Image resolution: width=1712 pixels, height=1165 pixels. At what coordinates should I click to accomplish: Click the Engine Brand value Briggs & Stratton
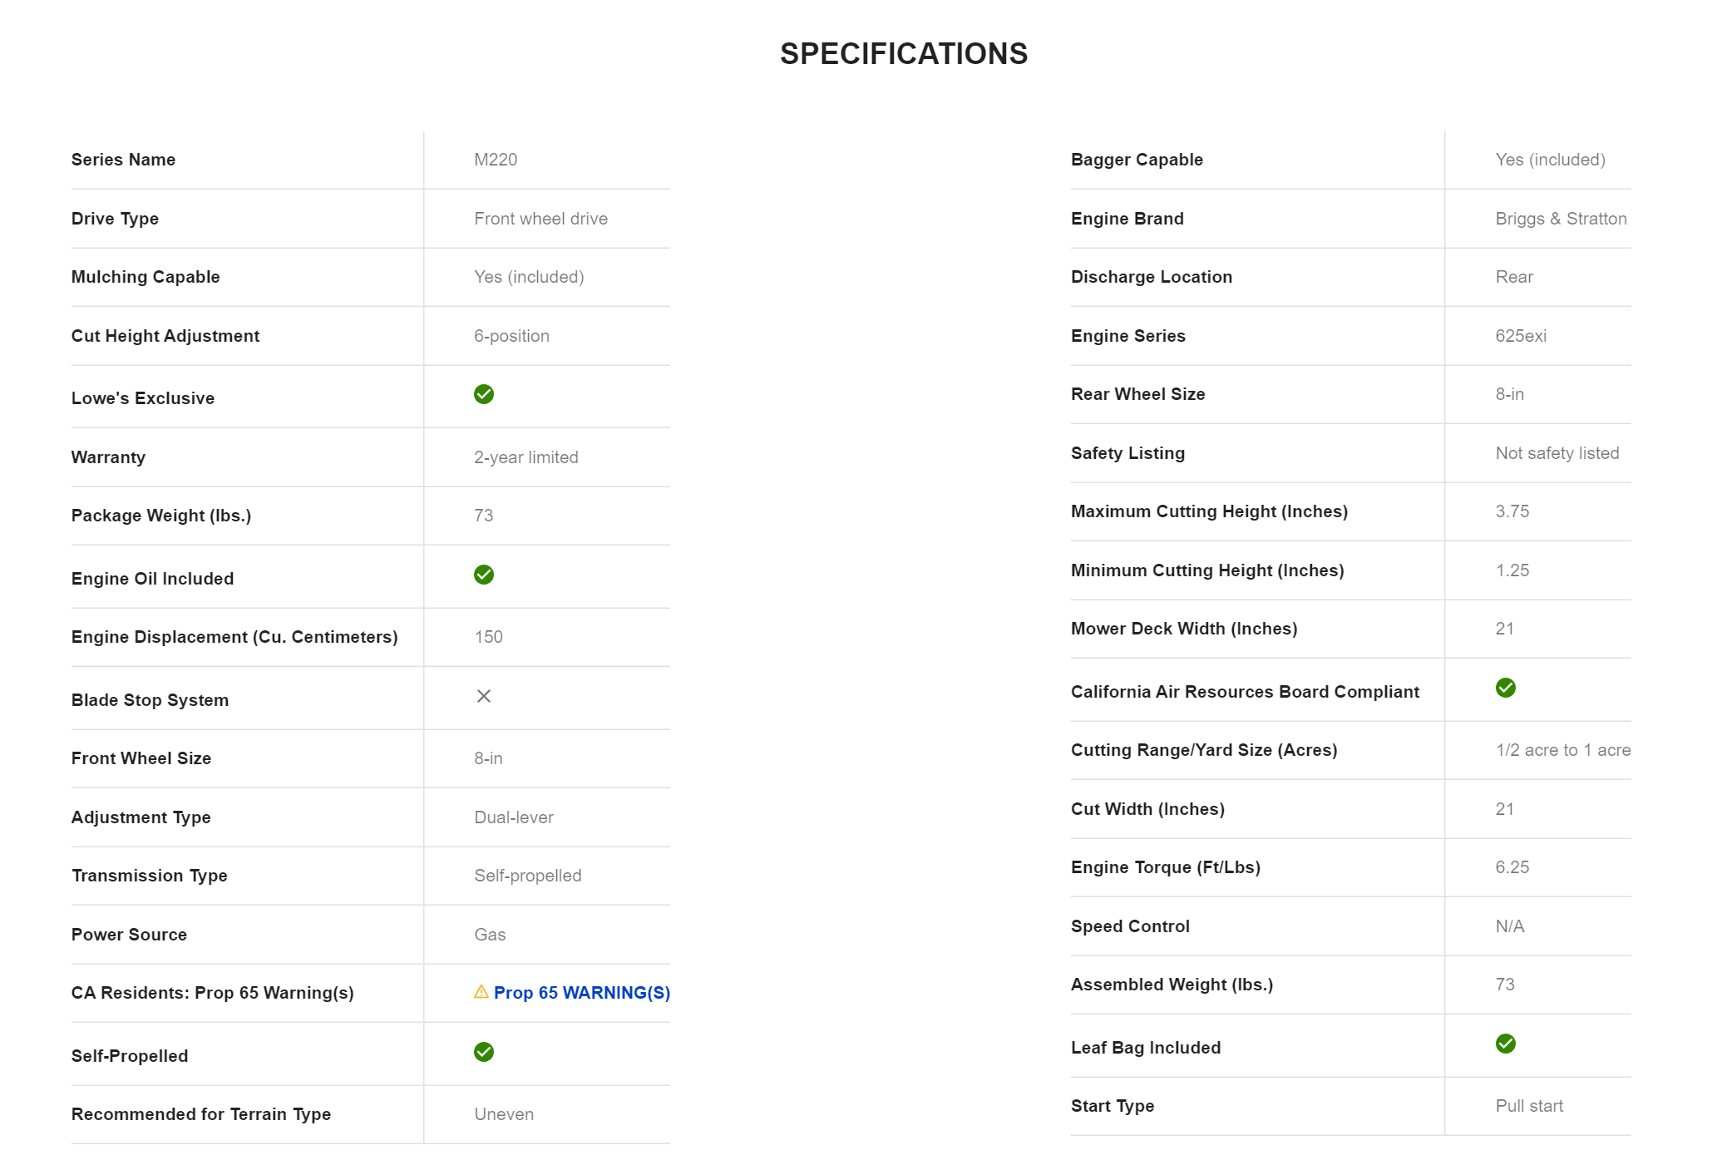1560,219
